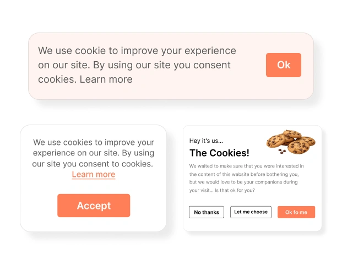Click 'but we would love to be' line
342x264 pixels.
[242, 182]
